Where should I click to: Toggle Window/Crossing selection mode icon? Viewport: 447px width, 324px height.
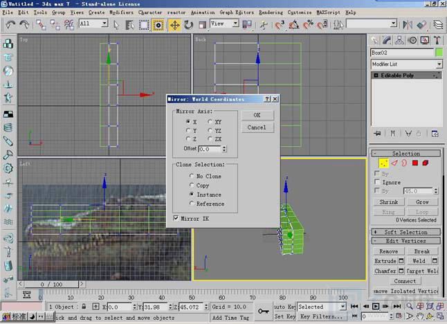[x=158, y=25]
